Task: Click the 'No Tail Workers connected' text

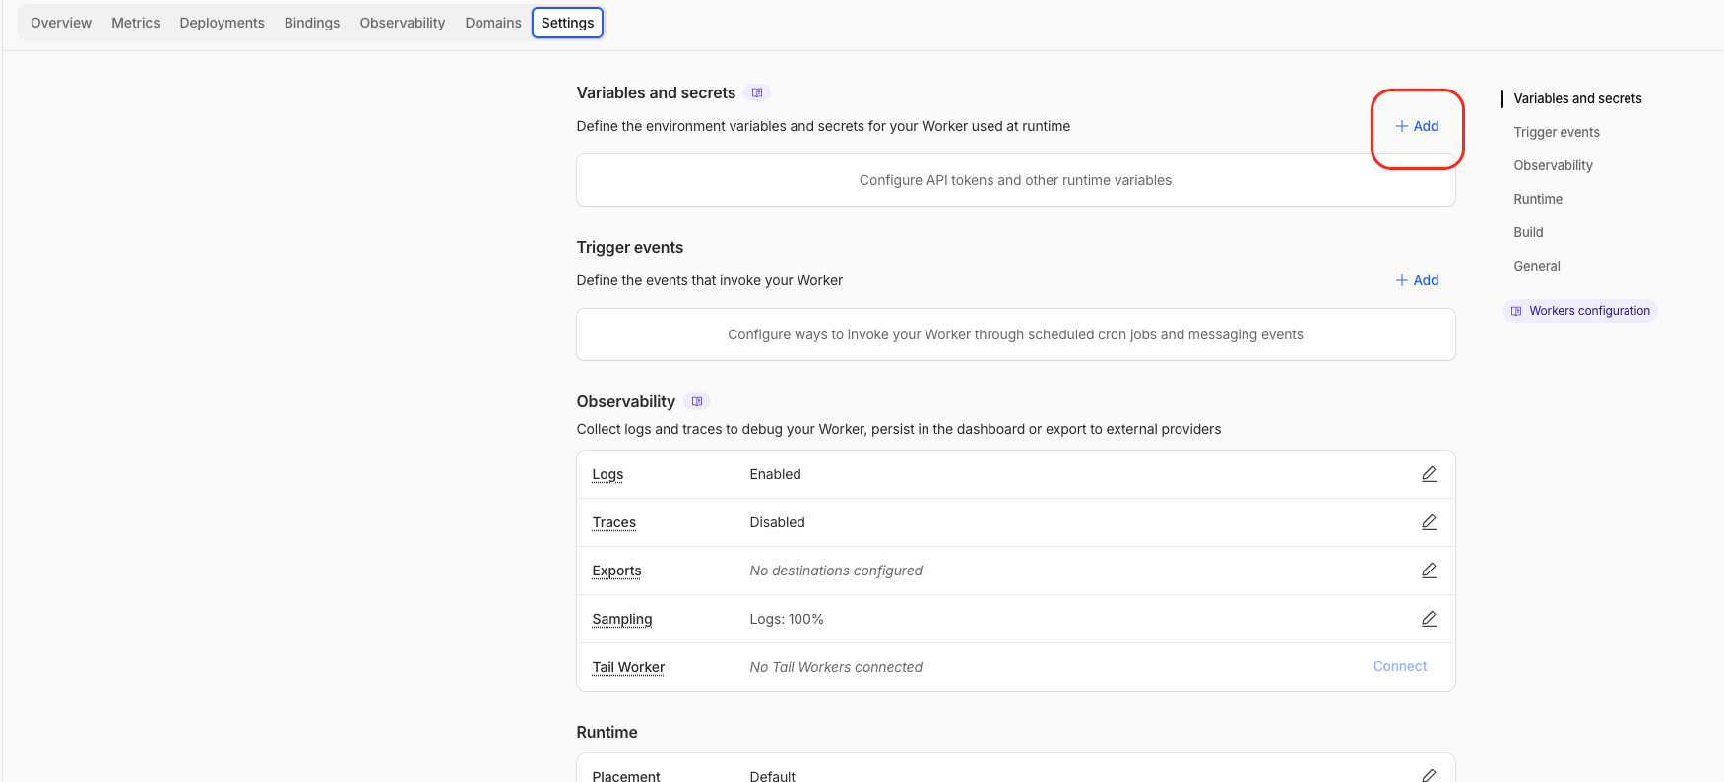Action: [x=836, y=667]
